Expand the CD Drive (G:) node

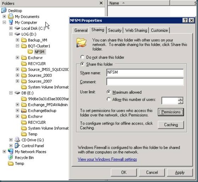11,140
